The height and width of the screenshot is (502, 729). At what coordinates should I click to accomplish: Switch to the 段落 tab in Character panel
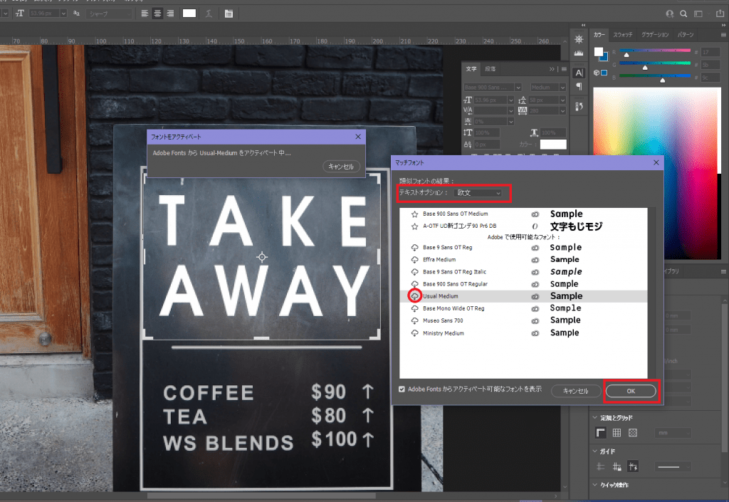click(490, 69)
